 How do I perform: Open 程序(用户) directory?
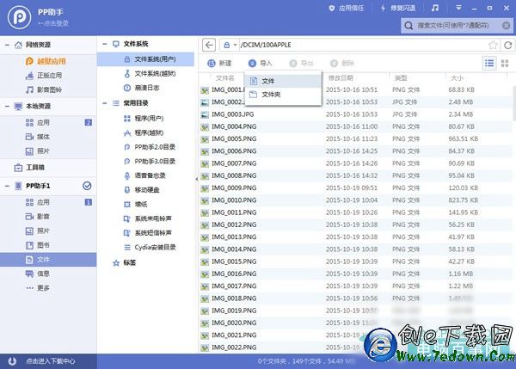coord(144,118)
